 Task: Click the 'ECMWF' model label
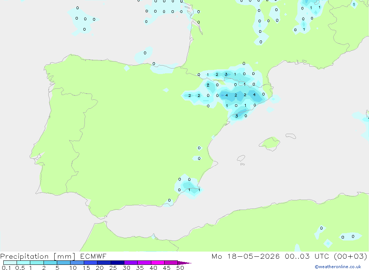tap(93, 256)
